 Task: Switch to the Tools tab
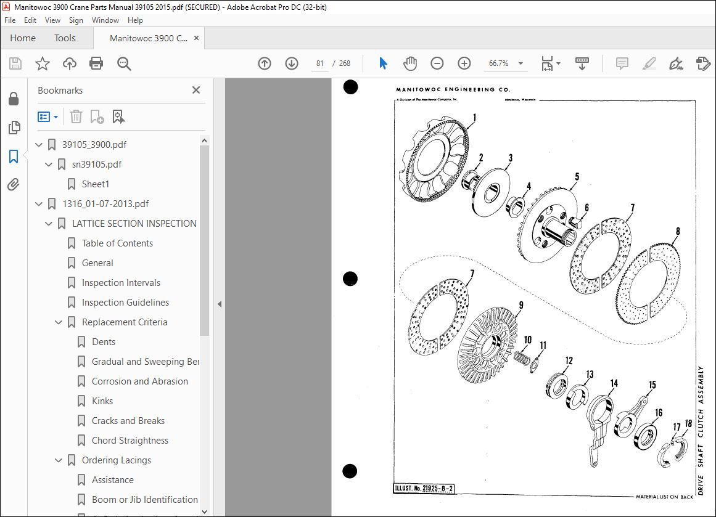click(x=65, y=38)
